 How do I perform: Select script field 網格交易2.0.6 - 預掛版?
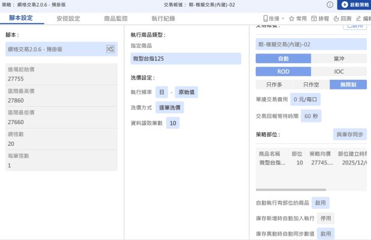click(61, 49)
